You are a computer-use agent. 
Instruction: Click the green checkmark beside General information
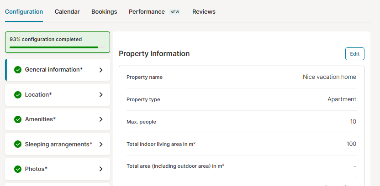pyautogui.click(x=18, y=70)
